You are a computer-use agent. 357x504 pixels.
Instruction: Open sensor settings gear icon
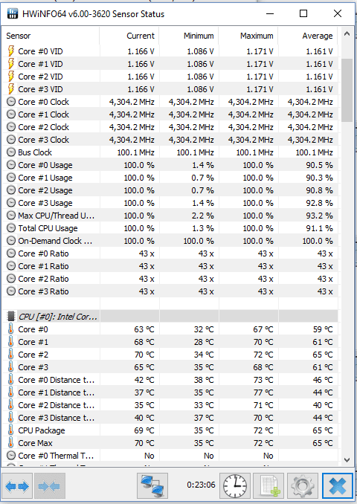302,486
